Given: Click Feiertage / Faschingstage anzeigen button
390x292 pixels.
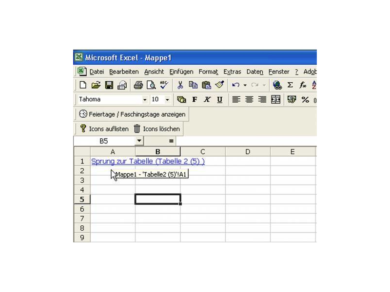Looking at the screenshot, I should tap(132, 114).
